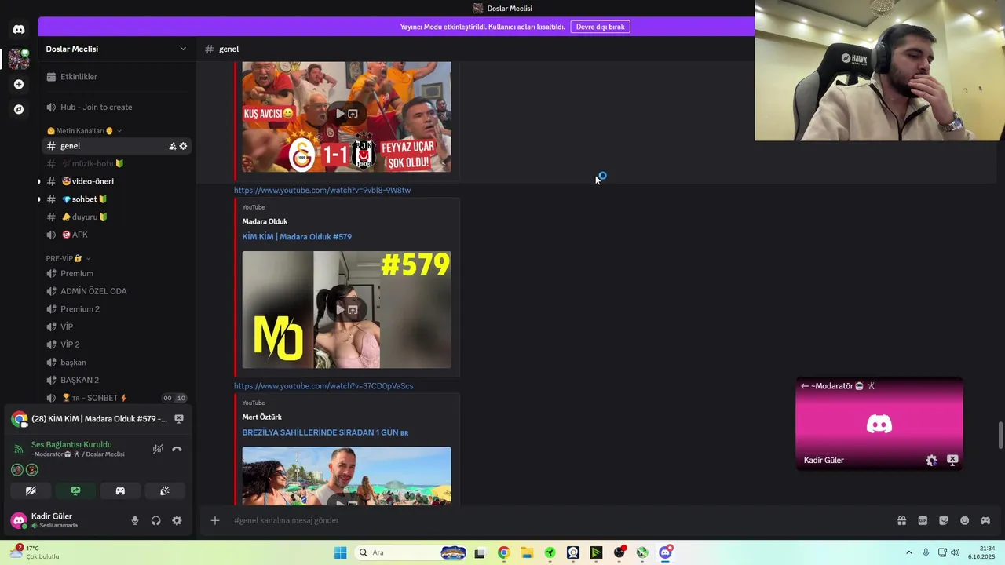
Task: Open the youtube link ending 9vbl8-9W8tw
Action: [322, 190]
